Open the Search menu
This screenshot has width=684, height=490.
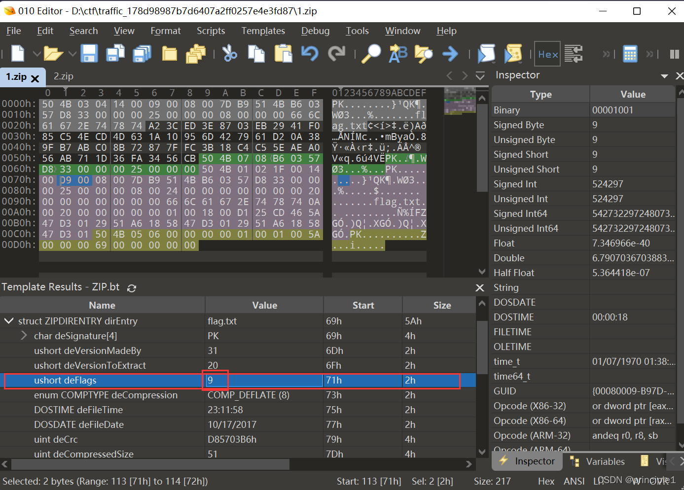coord(84,31)
